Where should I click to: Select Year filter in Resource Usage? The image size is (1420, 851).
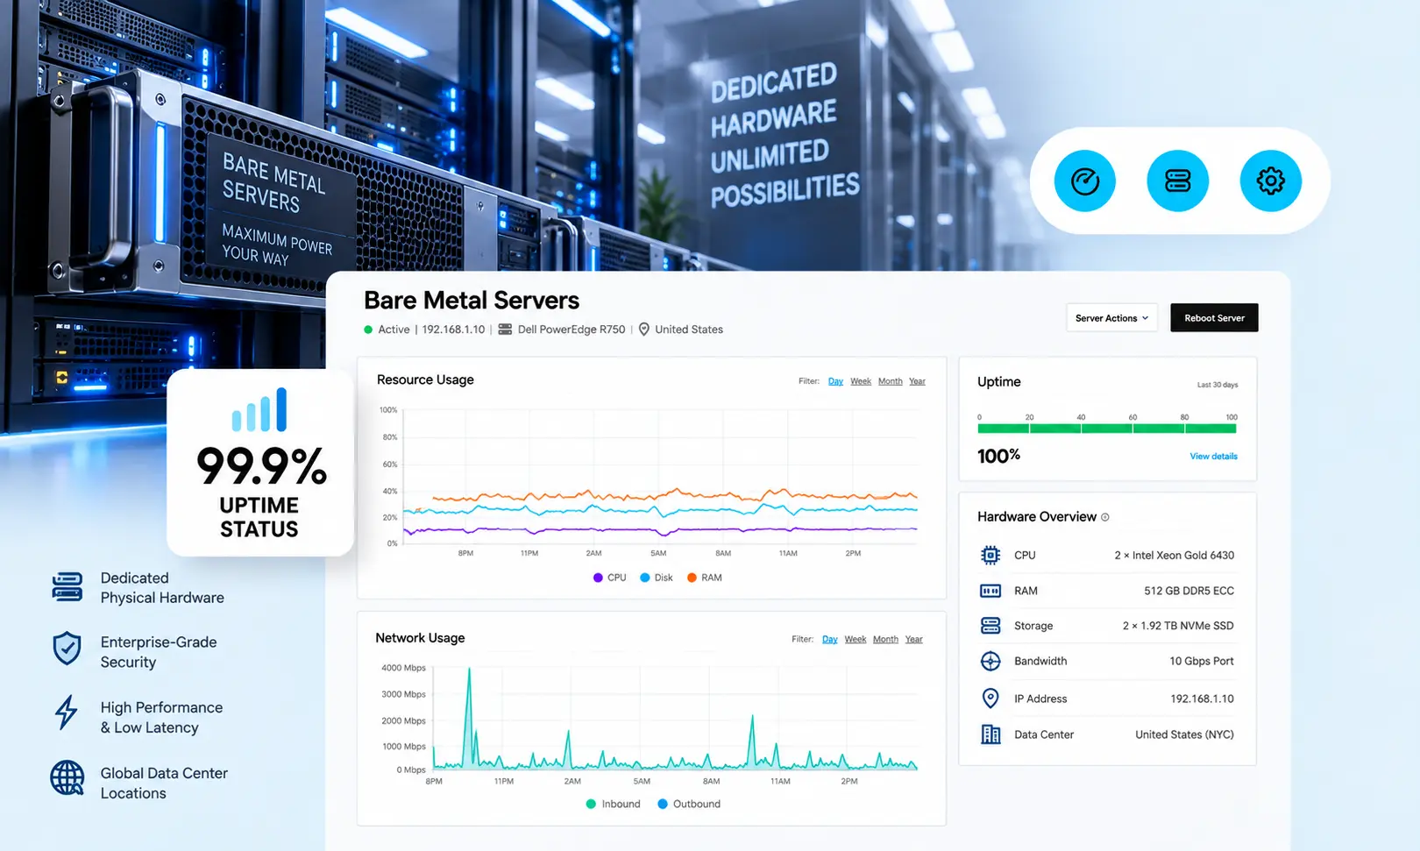click(917, 381)
